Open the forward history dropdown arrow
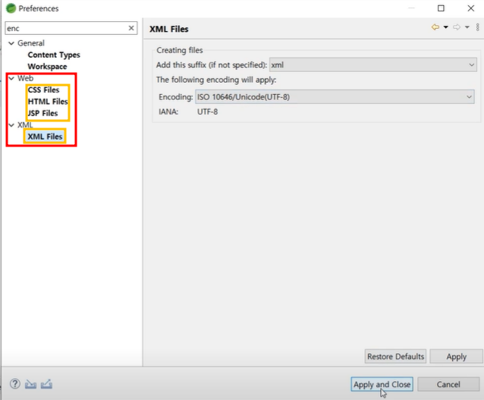Viewport: 484px width, 400px height. click(467, 27)
